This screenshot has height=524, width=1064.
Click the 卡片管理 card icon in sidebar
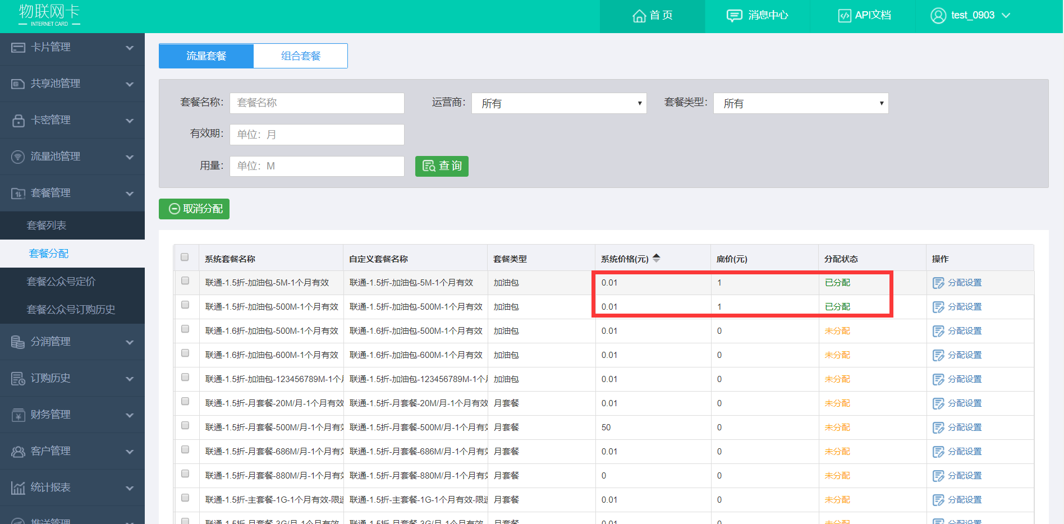pyautogui.click(x=18, y=48)
